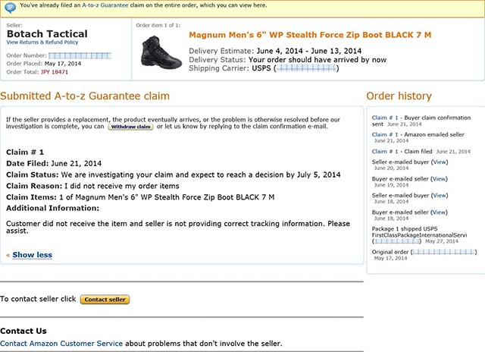Viewport: 485px width, 352px height.
Task: View buyer e-mailed seller message from June 19
Action: pyautogui.click(x=440, y=179)
